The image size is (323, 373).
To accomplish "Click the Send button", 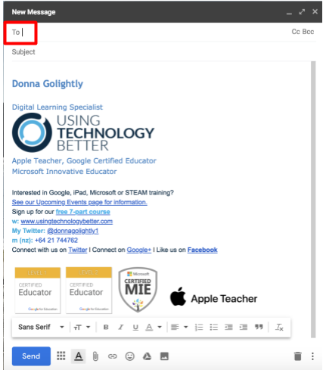I will (x=31, y=356).
